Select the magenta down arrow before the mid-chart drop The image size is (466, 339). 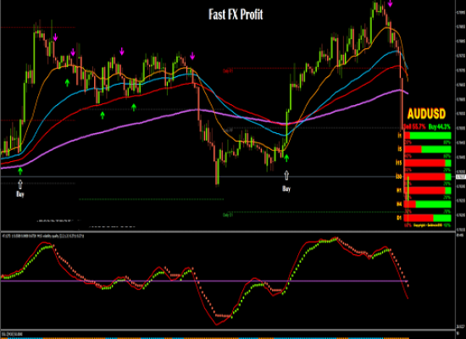pos(192,56)
